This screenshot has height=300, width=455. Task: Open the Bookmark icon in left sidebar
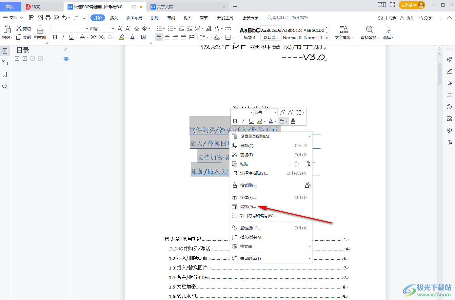[x=5, y=75]
